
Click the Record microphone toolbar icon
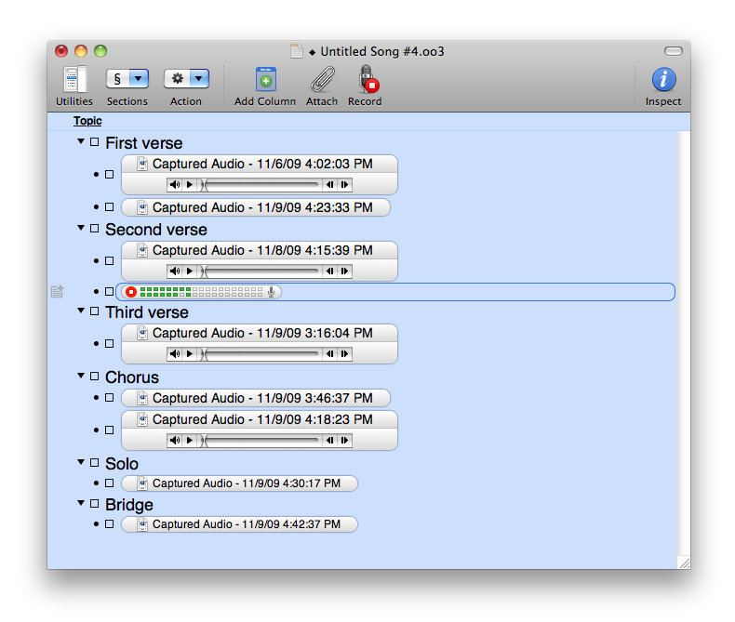[366, 80]
